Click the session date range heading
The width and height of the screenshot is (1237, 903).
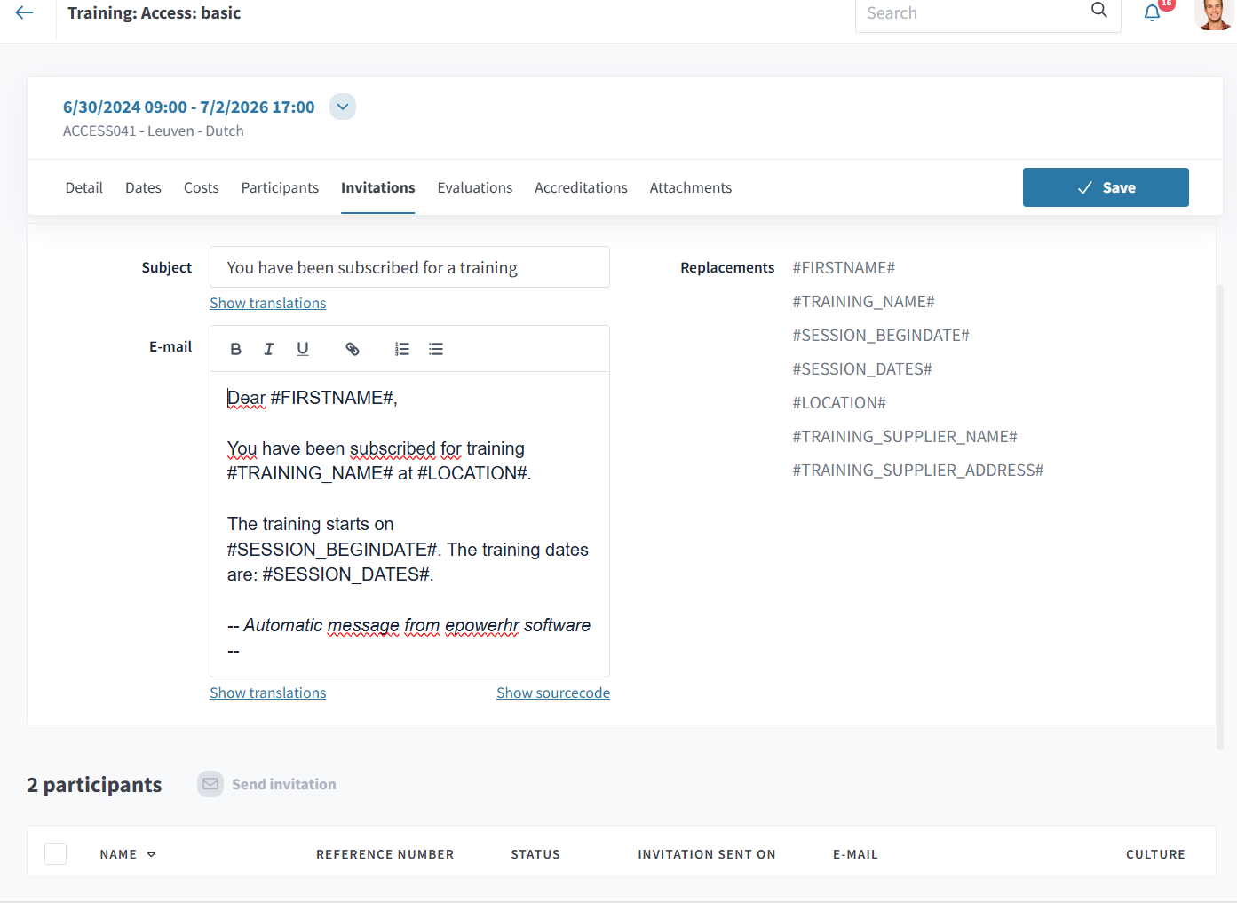click(x=189, y=107)
